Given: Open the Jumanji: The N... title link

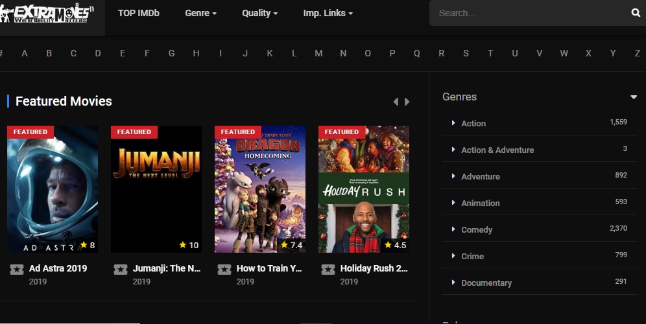Looking at the screenshot, I should pyautogui.click(x=167, y=268).
